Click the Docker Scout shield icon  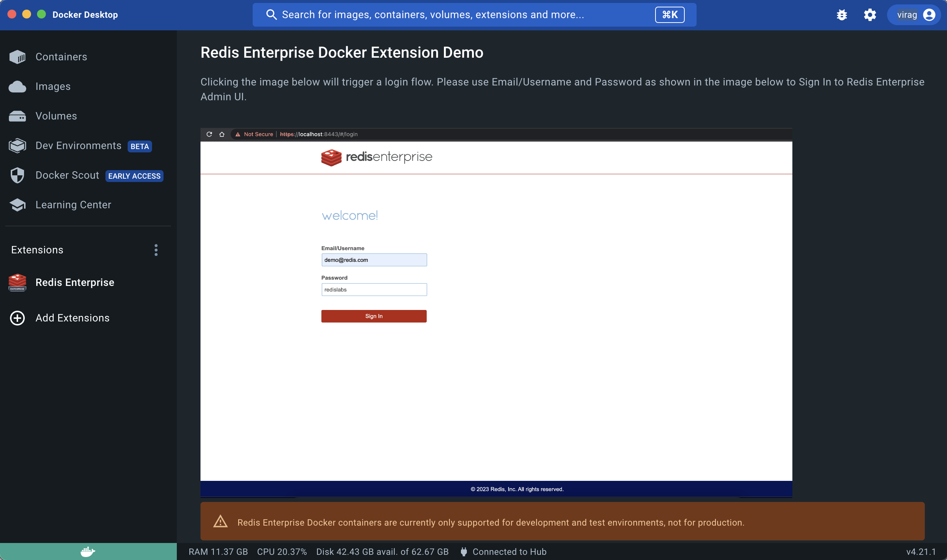[17, 175]
